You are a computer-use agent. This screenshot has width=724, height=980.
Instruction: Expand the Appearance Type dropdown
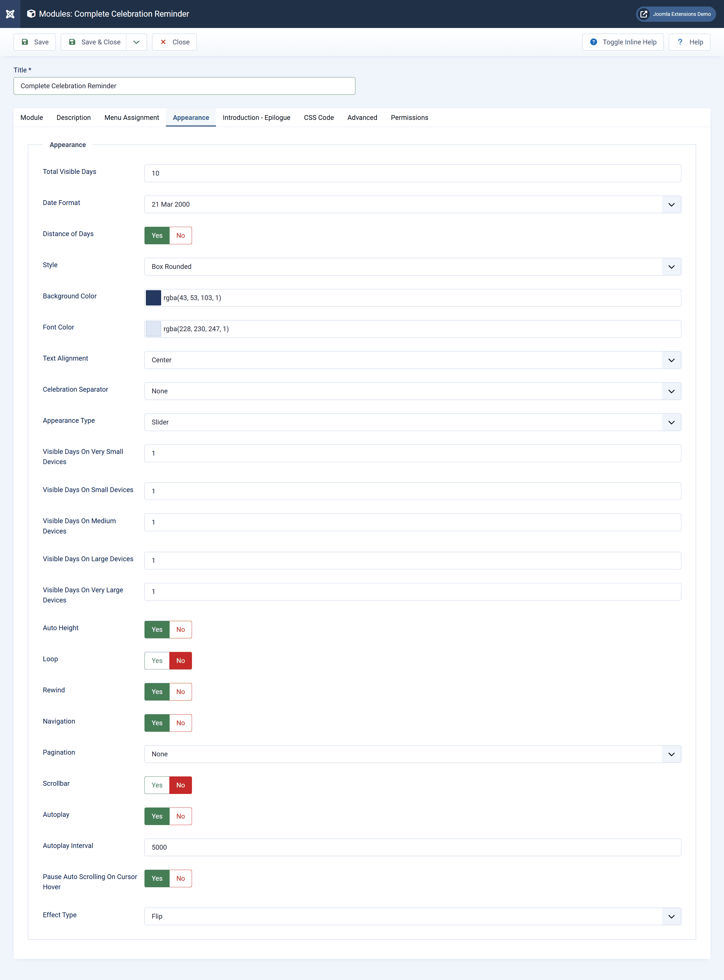tap(412, 422)
